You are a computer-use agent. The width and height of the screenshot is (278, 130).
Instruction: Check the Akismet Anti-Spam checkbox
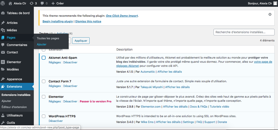pyautogui.click(x=44, y=58)
